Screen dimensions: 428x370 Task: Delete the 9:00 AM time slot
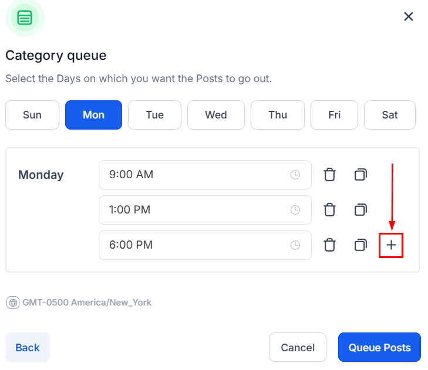[x=330, y=175]
